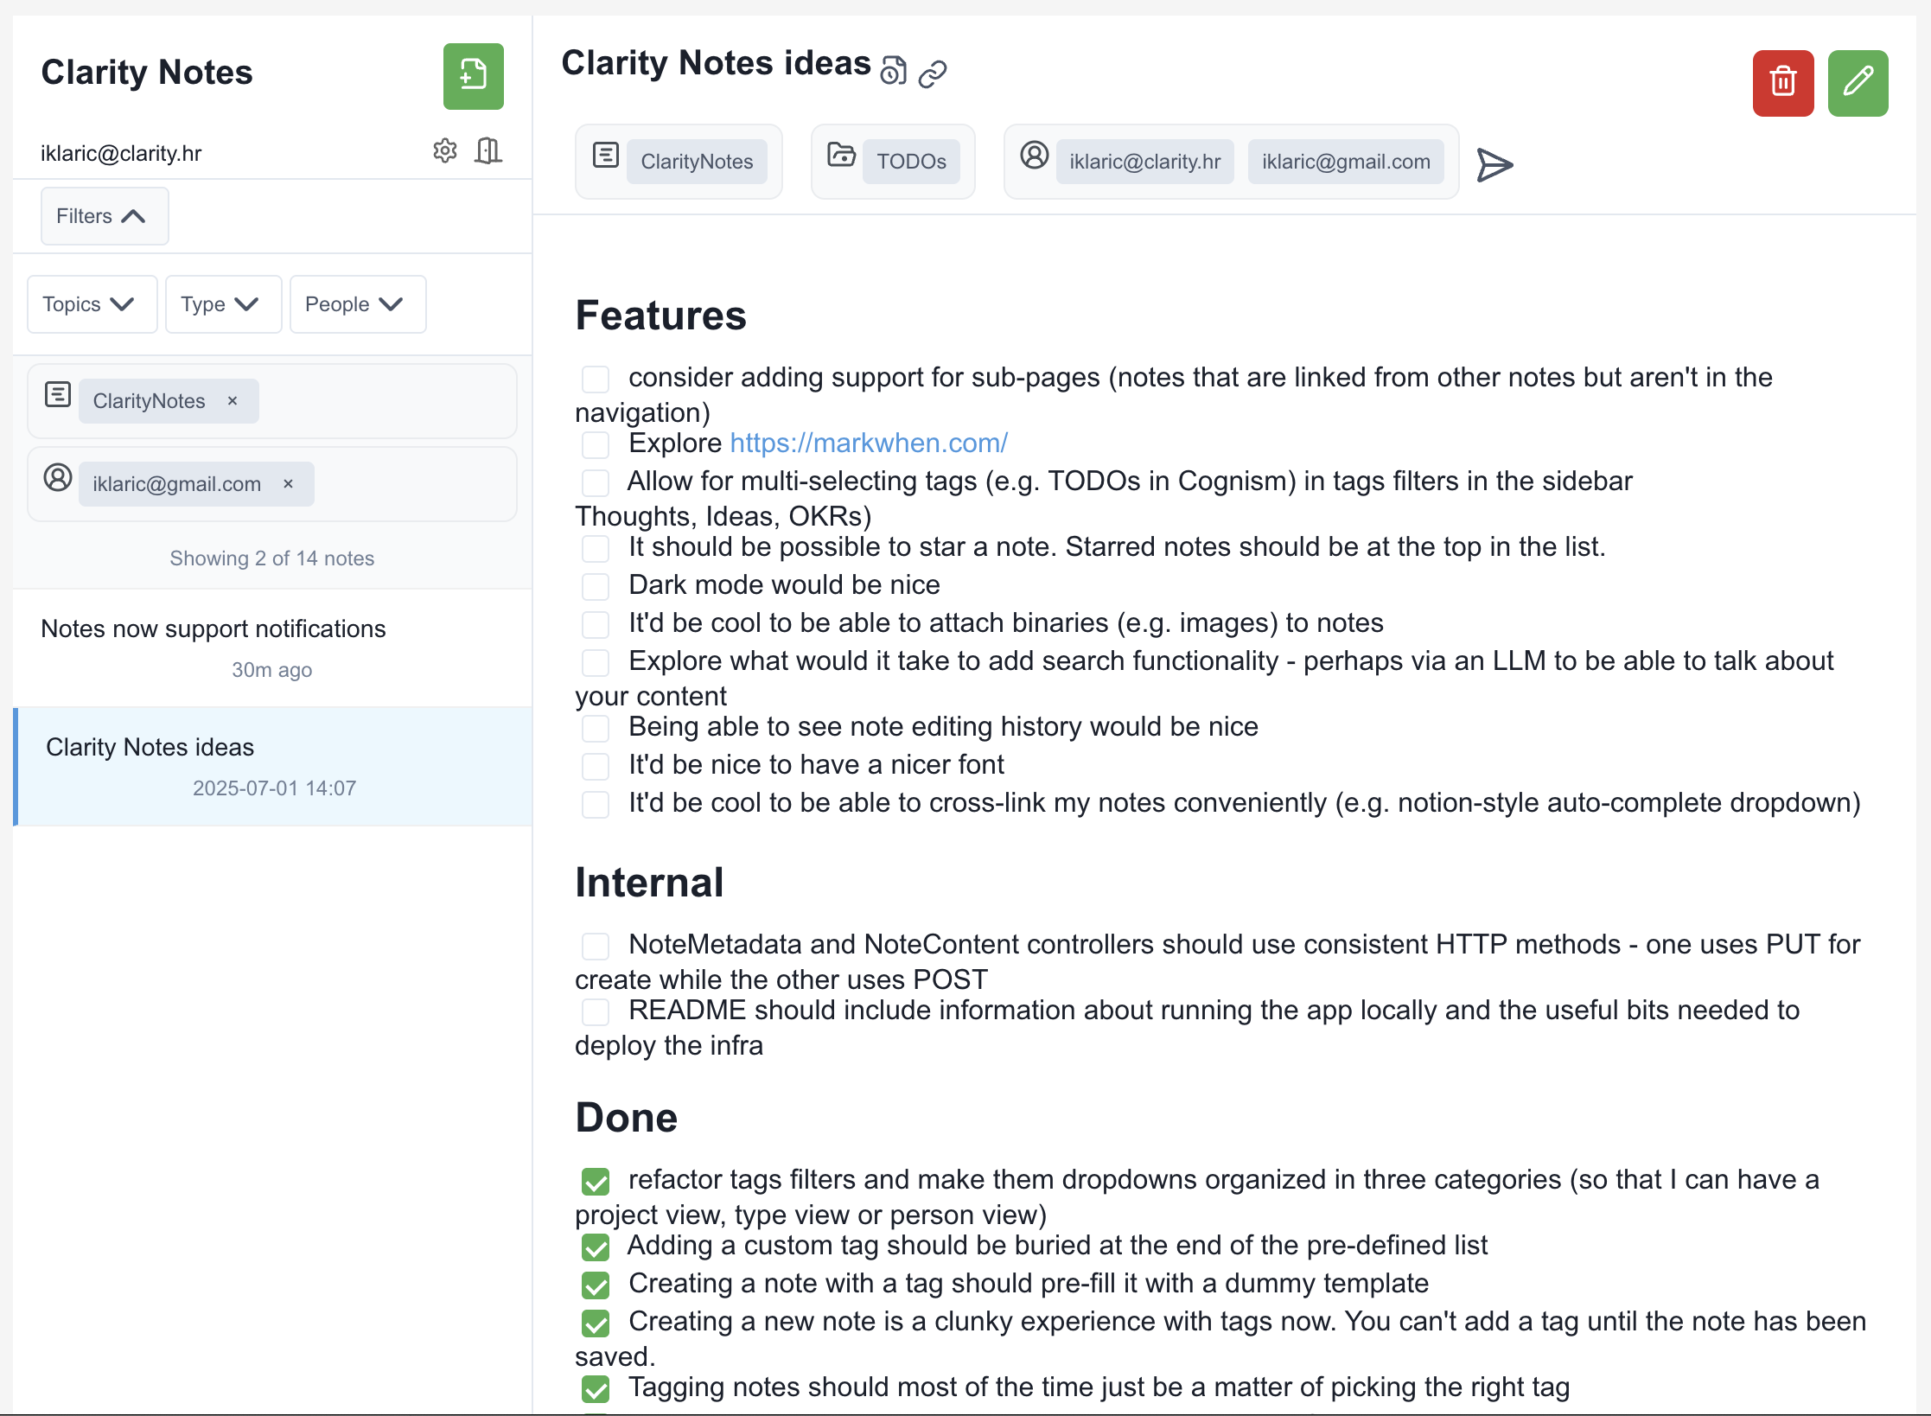This screenshot has width=1931, height=1416.
Task: Click the Showing 2 of 14 notes text
Action: 272,558
